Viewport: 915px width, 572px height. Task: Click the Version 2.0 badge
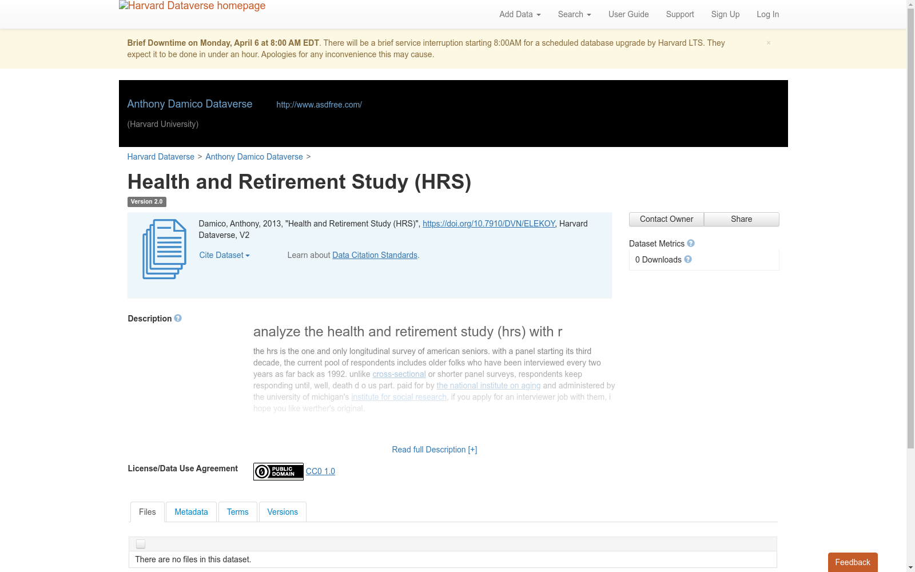pos(147,202)
